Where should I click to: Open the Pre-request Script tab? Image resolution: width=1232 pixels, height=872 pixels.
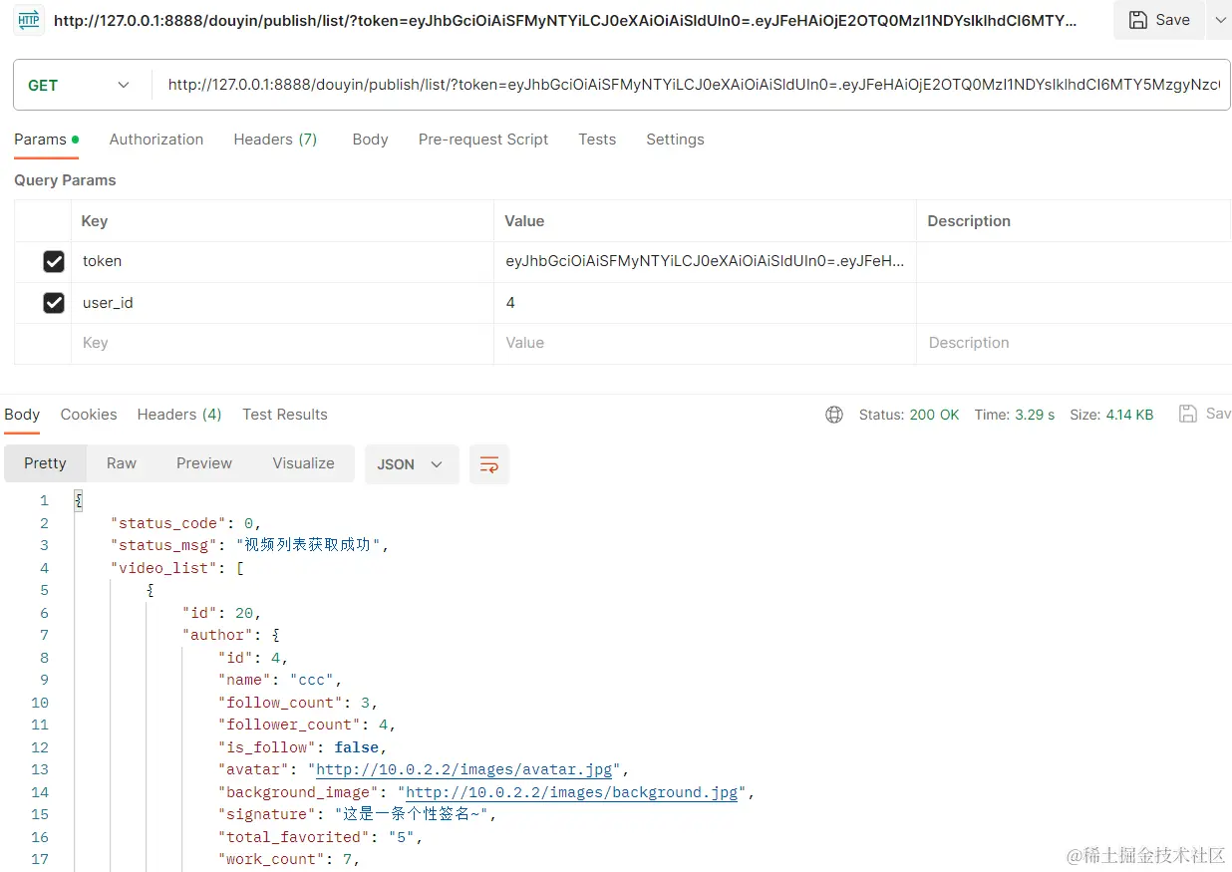[x=483, y=140]
